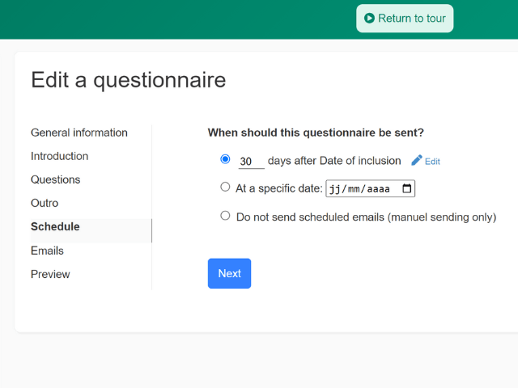Click the jj/mm/aaaa date field
518x388 pixels.
pos(371,188)
